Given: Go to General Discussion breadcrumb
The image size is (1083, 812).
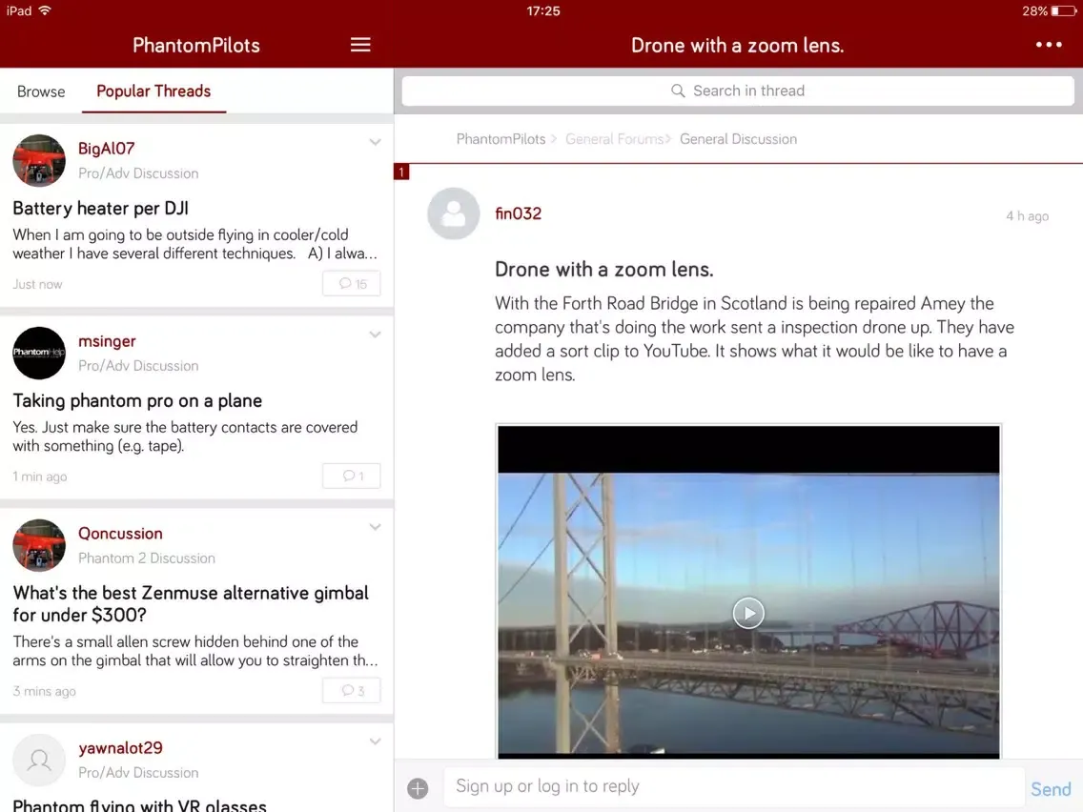Looking at the screenshot, I should tap(738, 139).
